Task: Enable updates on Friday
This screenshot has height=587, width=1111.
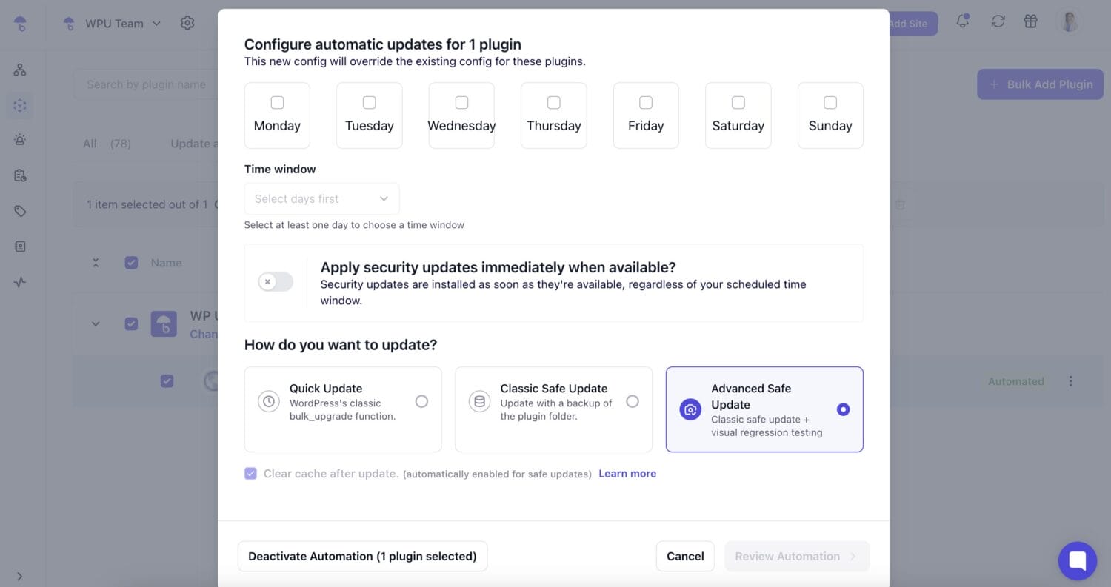Action: tap(645, 103)
